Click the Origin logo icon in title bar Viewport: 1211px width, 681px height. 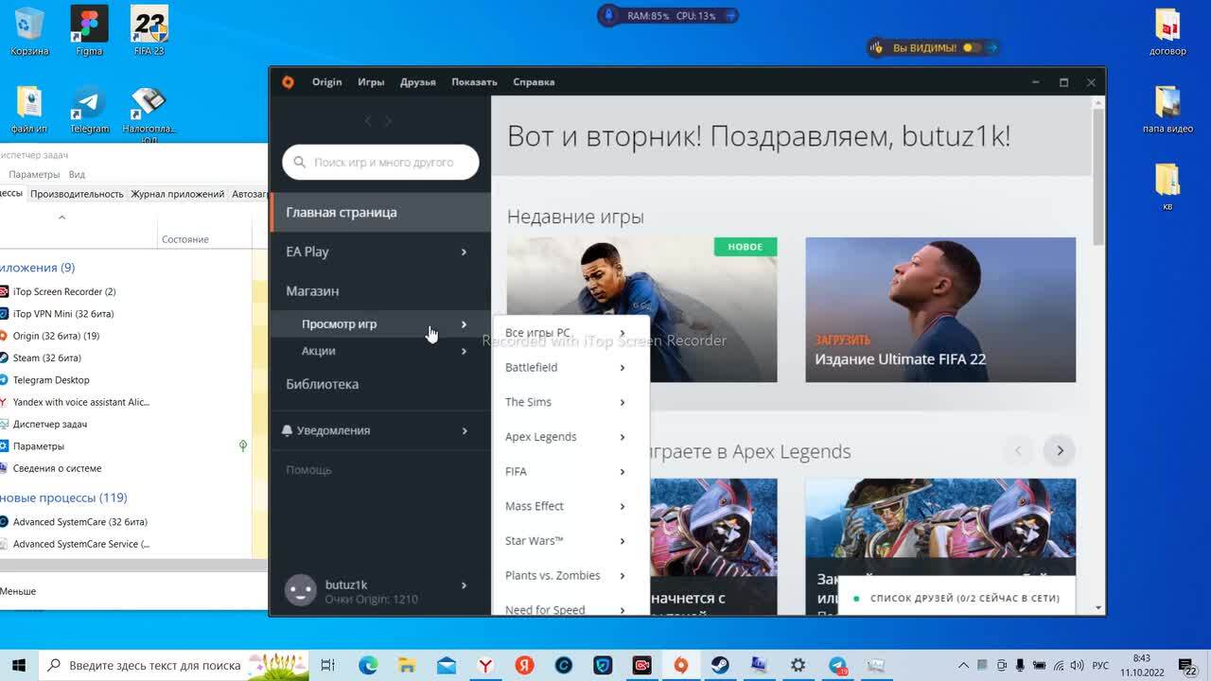289,82
